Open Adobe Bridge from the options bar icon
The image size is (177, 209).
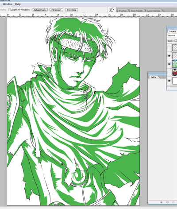point(112,10)
